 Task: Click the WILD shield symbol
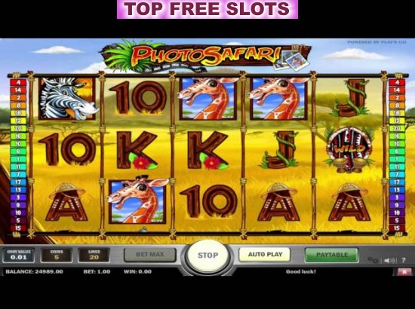tap(349, 150)
